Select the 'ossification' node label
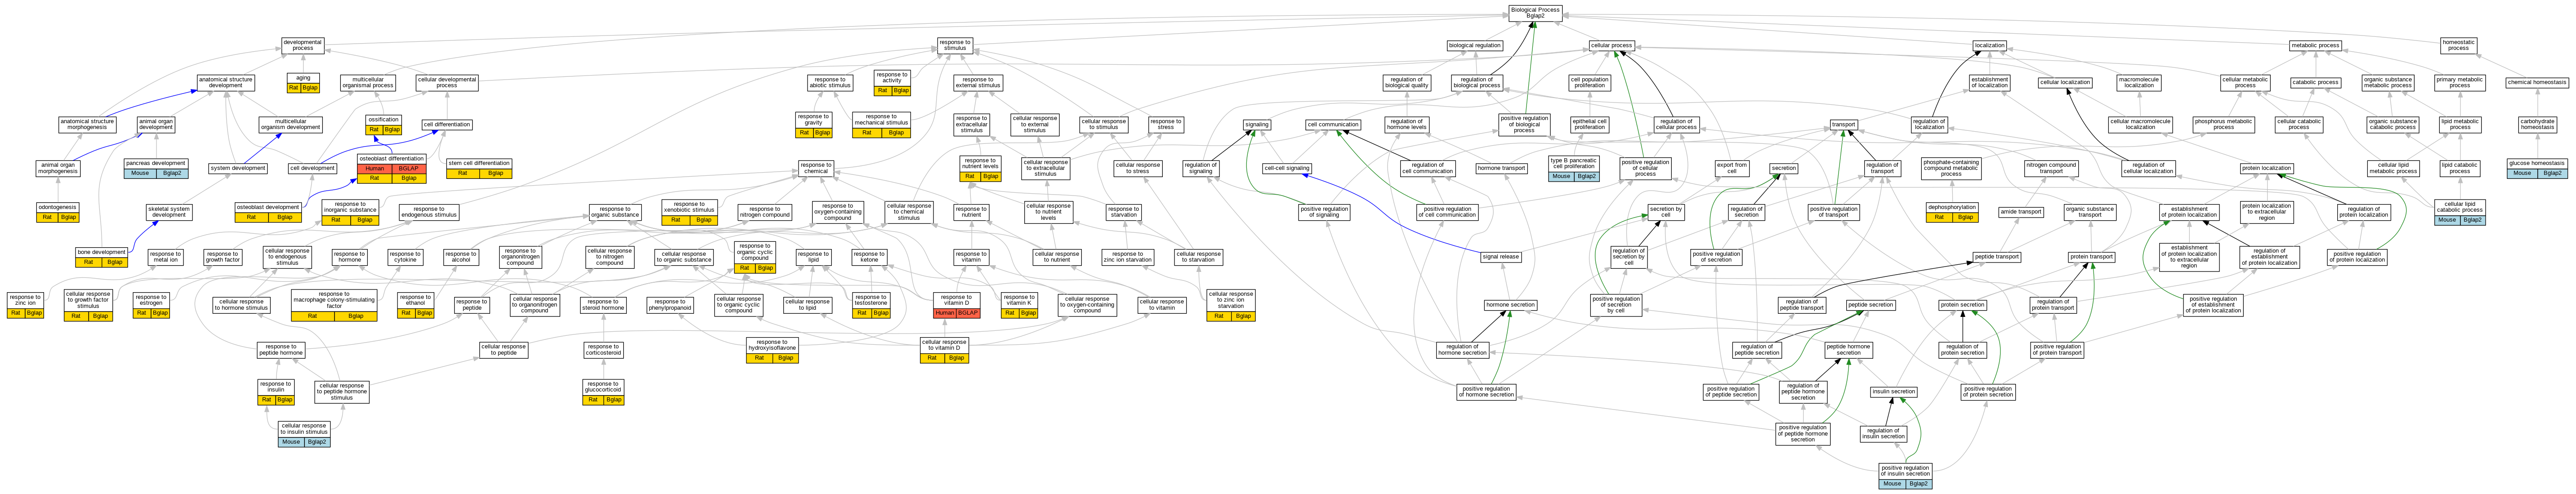 pos(383,120)
